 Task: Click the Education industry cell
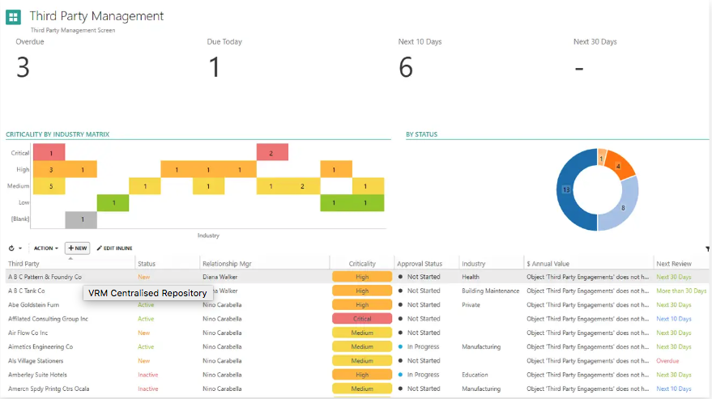(x=475, y=375)
